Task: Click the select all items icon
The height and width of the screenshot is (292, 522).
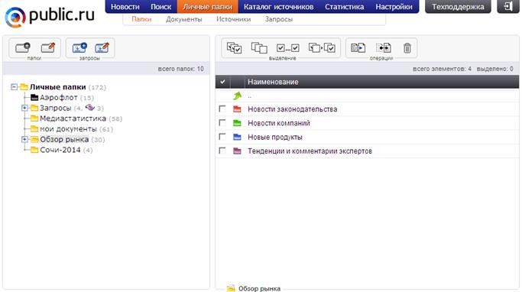Action: (x=234, y=48)
